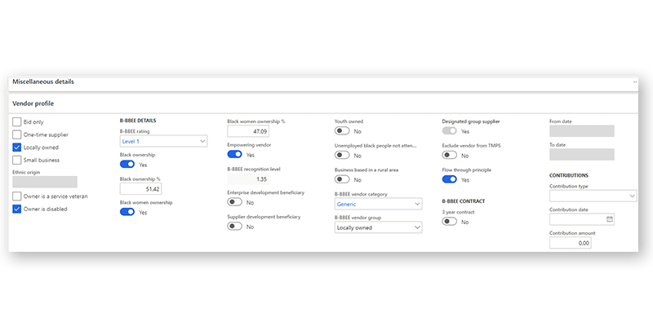Enable the Youth owned toggle
Screen dimensions: 653x326
[343, 130]
